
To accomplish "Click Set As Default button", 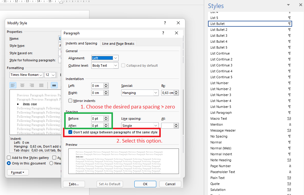I will [110, 184].
